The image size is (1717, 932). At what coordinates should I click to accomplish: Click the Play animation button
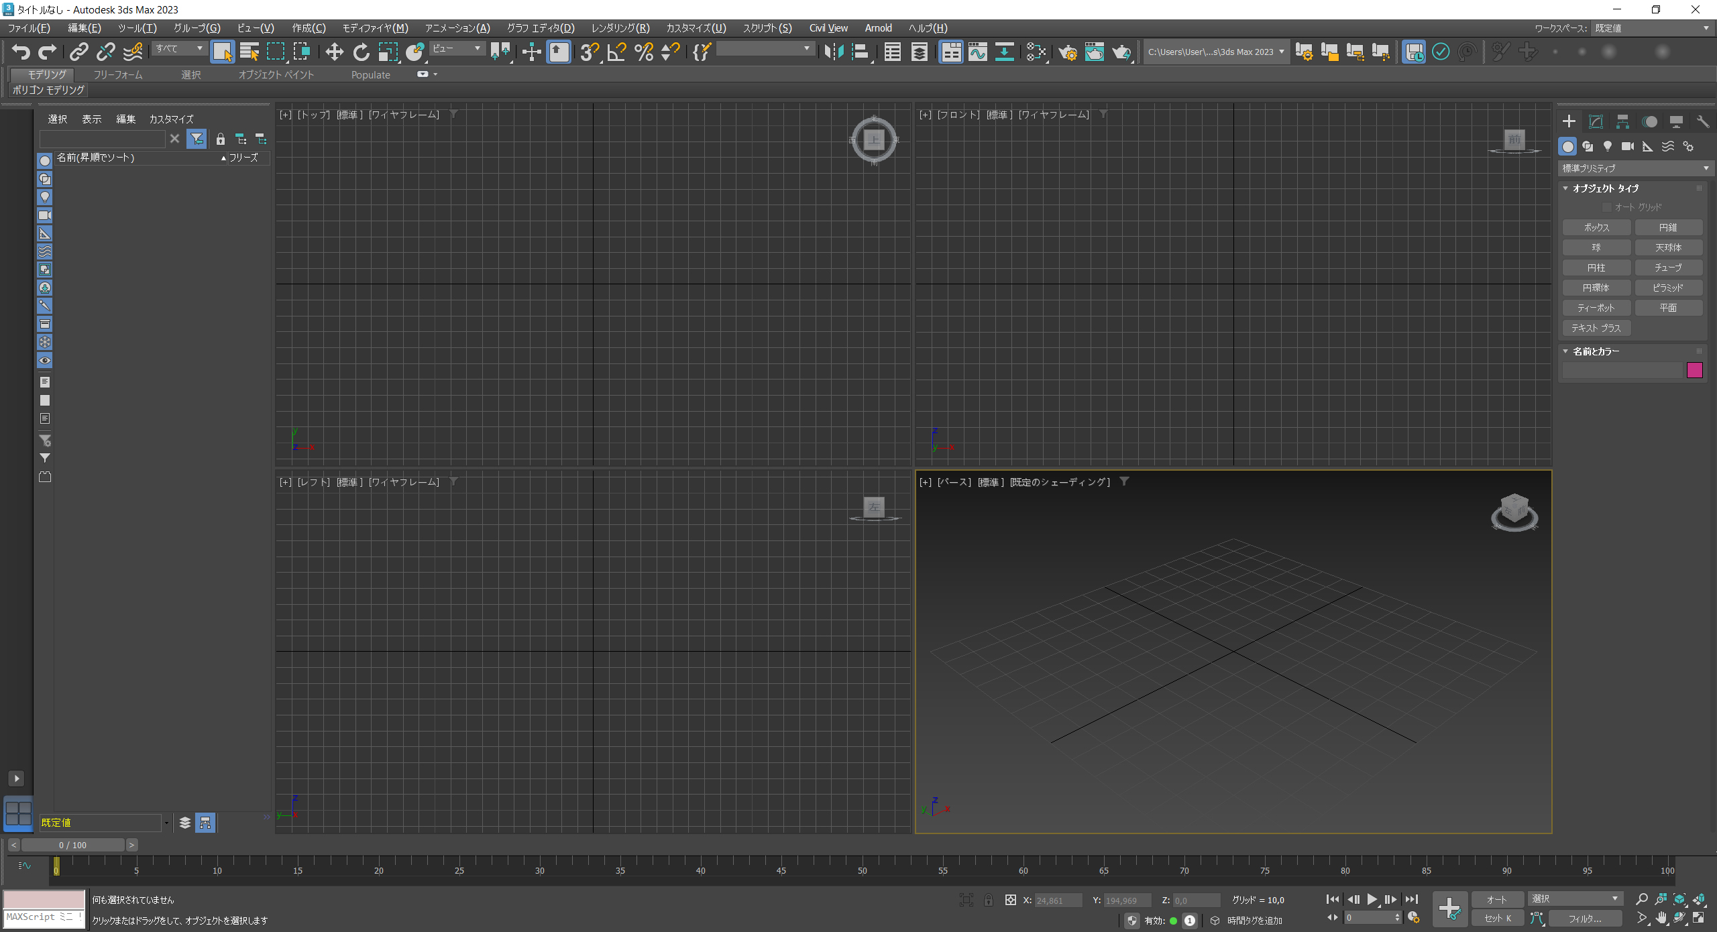(x=1372, y=899)
